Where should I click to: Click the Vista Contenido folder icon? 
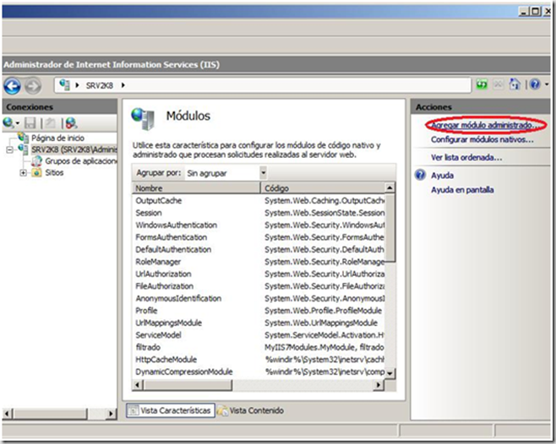[222, 411]
